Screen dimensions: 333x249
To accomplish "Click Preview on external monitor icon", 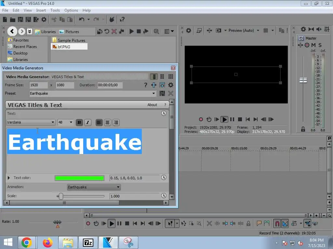I will (x=199, y=30).
